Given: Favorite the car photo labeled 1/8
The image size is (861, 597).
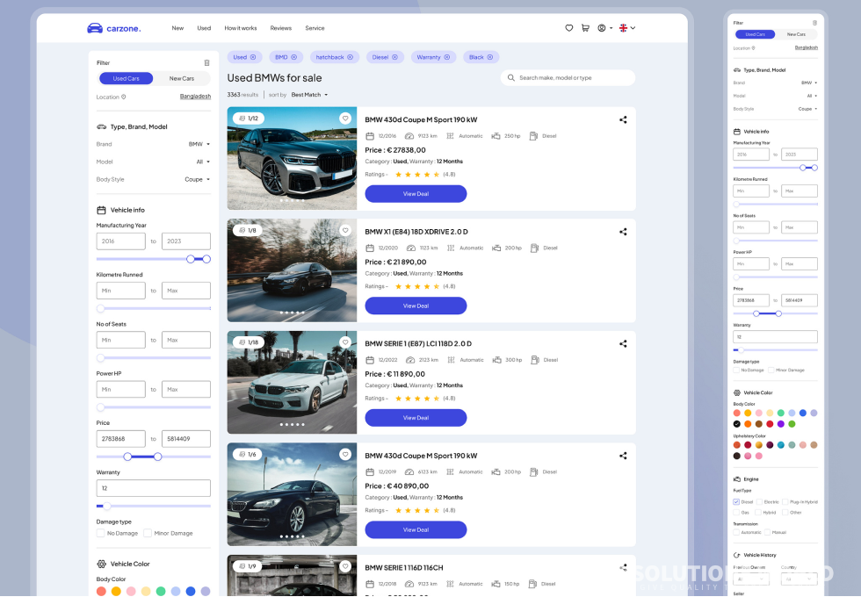Looking at the screenshot, I should (x=344, y=230).
